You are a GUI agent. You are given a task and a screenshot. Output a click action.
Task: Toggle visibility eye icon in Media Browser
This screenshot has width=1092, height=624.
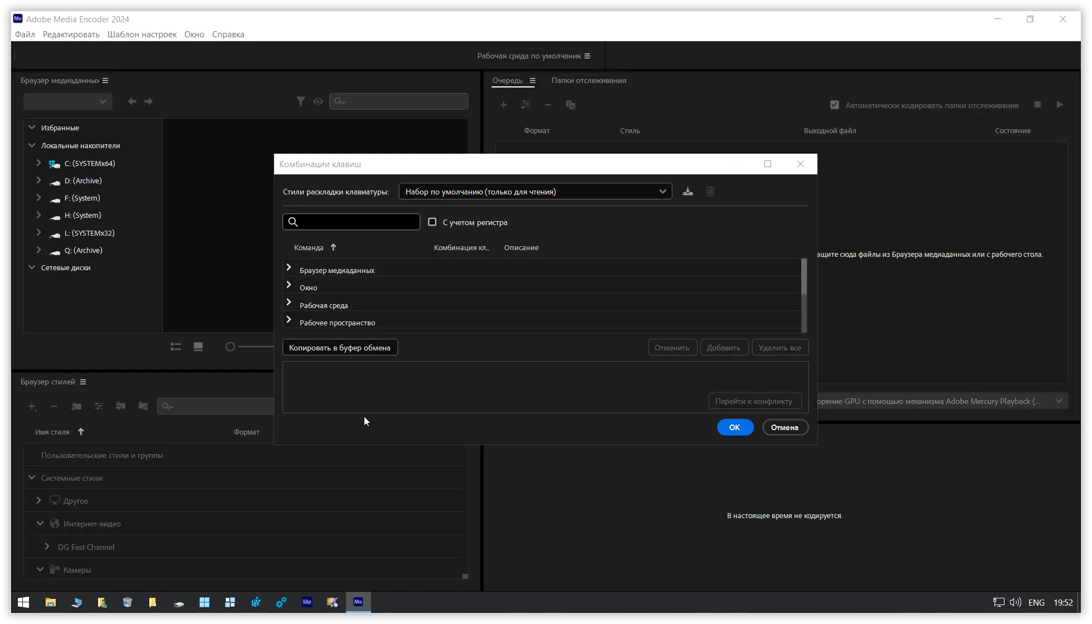[x=318, y=101]
